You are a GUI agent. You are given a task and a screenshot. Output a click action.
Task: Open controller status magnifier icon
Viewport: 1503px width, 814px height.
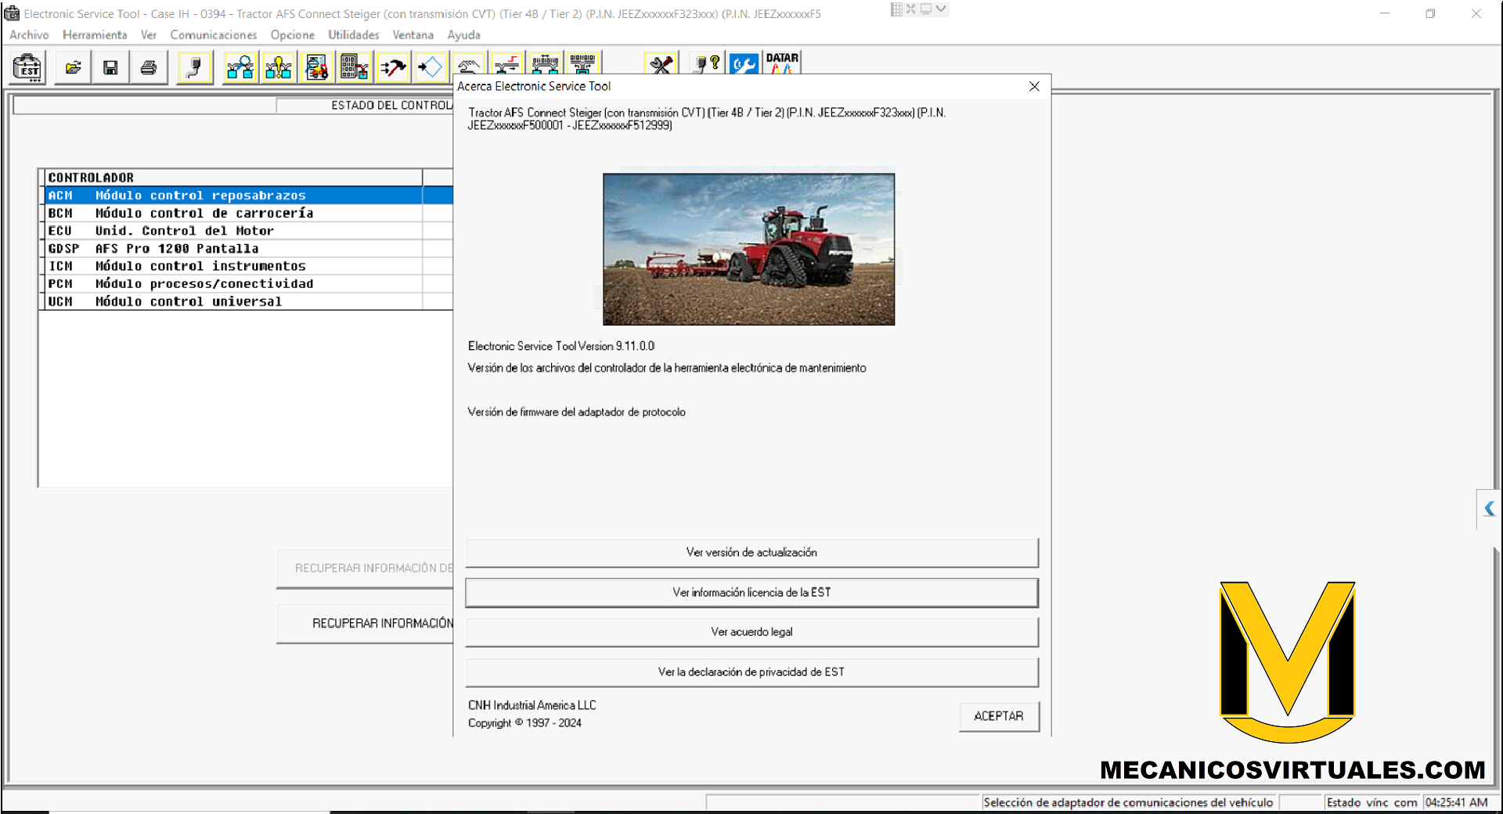coord(240,67)
